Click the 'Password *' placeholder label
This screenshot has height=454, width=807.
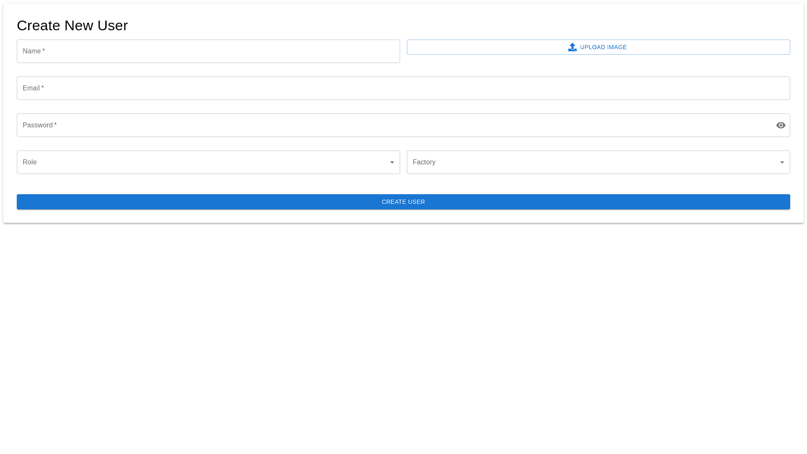tap(37, 125)
